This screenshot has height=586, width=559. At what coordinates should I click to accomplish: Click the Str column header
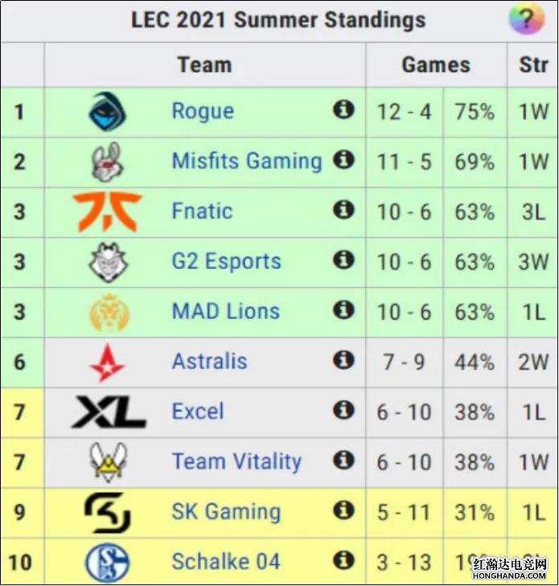[x=533, y=65]
